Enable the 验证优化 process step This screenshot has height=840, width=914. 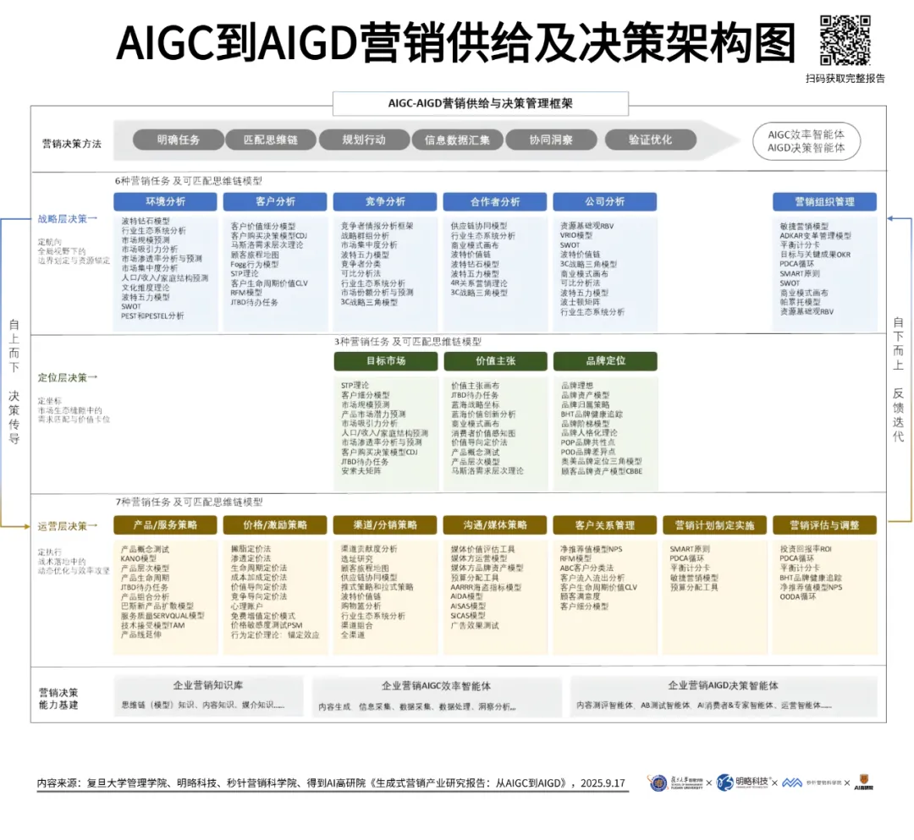pyautogui.click(x=650, y=140)
